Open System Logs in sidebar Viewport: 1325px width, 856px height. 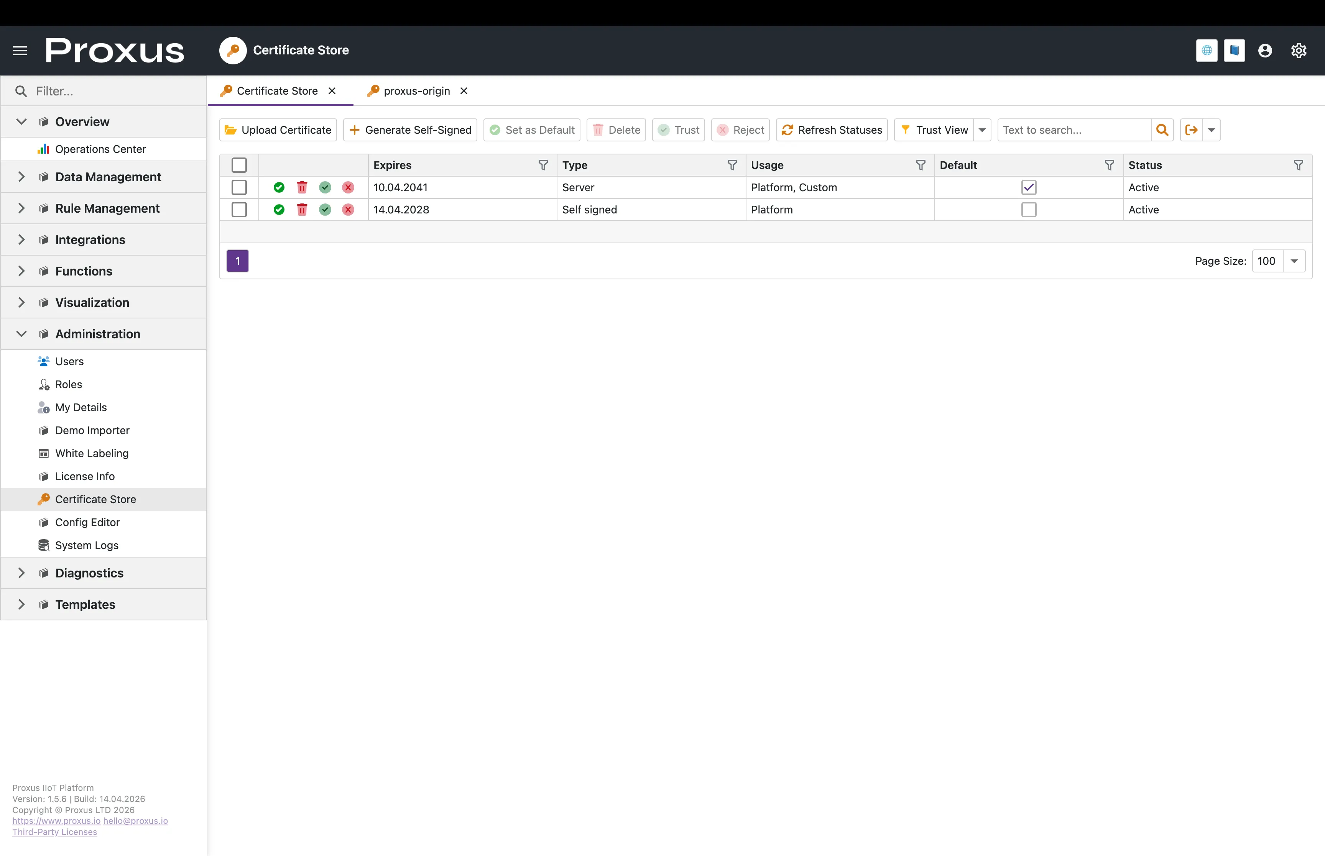pos(87,545)
